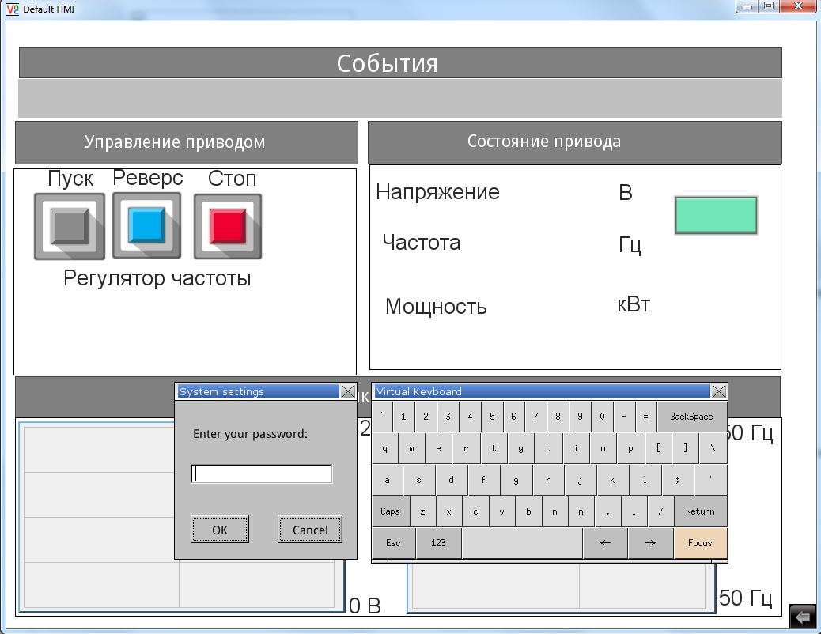Click the password input field
Image resolution: width=821 pixels, height=634 pixels.
tap(262, 474)
